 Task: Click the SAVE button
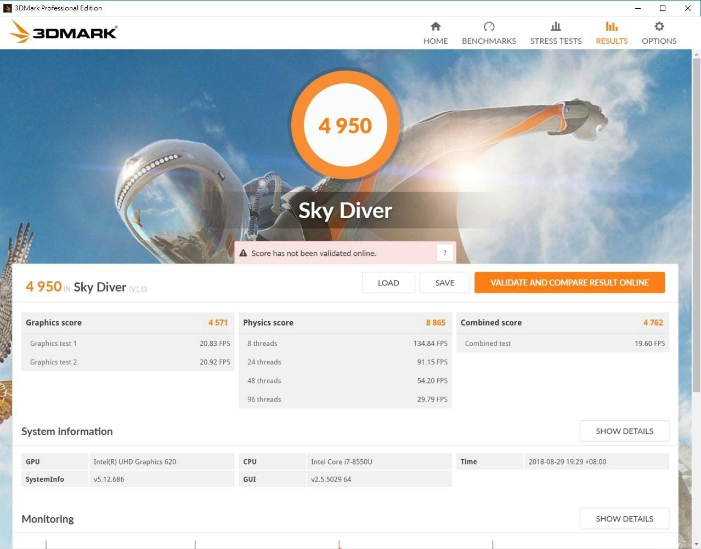point(445,283)
